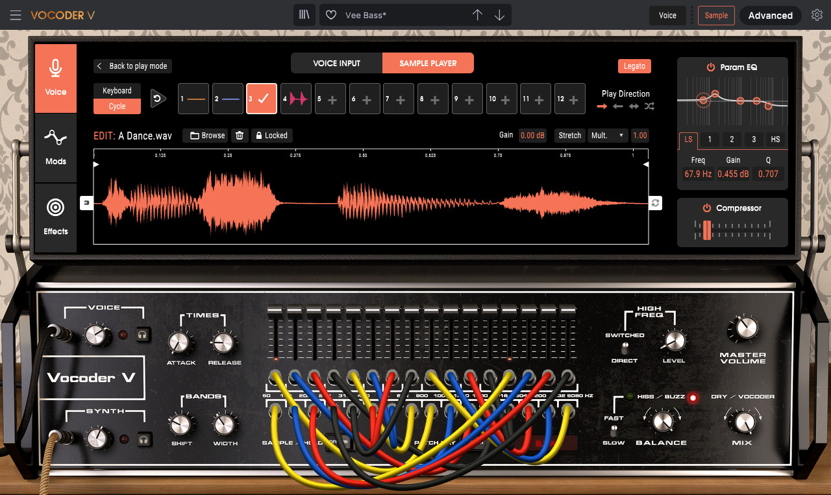Screen dimensions: 831x495
Task: Open the Mult. stretch mode dropdown
Action: click(x=608, y=136)
